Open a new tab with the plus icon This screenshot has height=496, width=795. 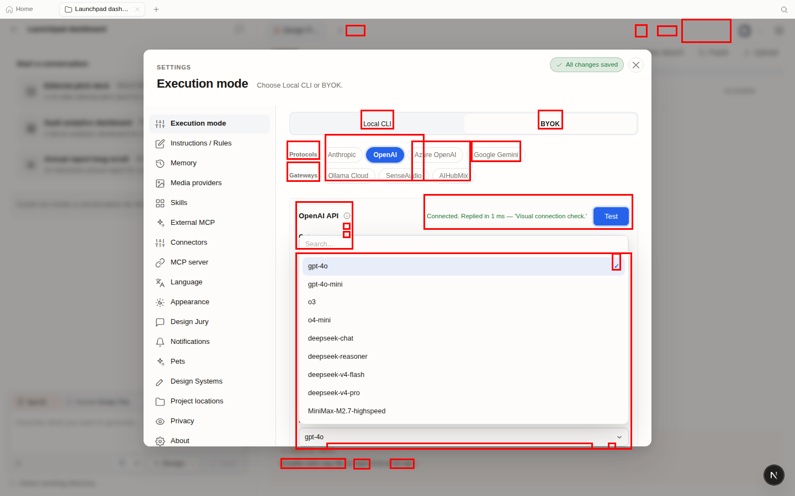point(156,9)
